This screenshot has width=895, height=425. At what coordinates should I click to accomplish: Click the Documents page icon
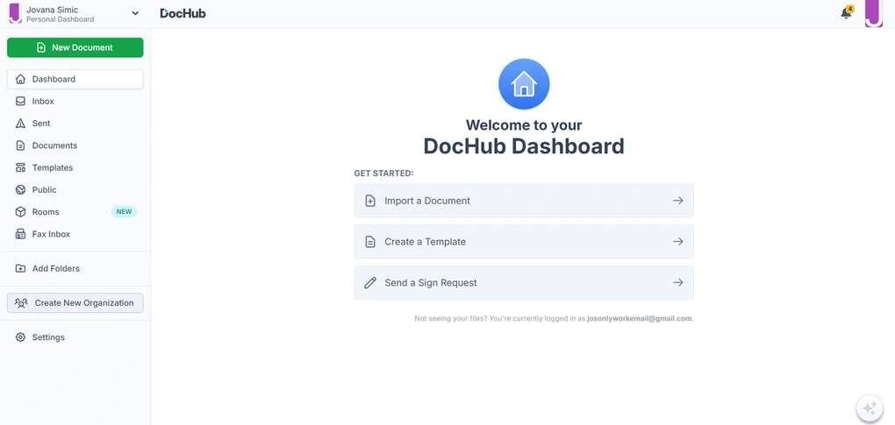pyautogui.click(x=20, y=145)
